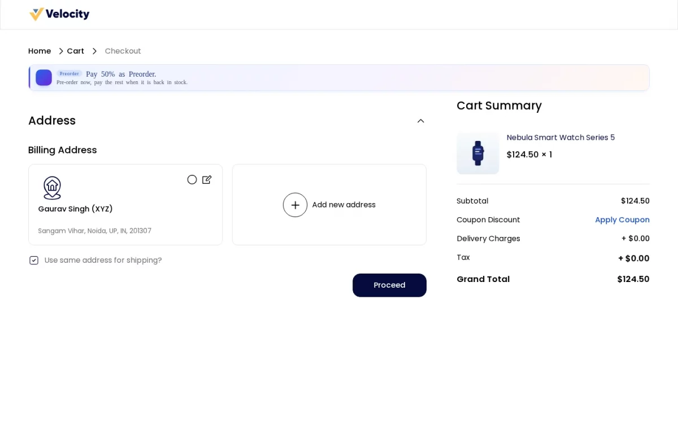Screen dimensions: 678x423
Task: Click the Coupon Discount label
Action: pyautogui.click(x=488, y=220)
